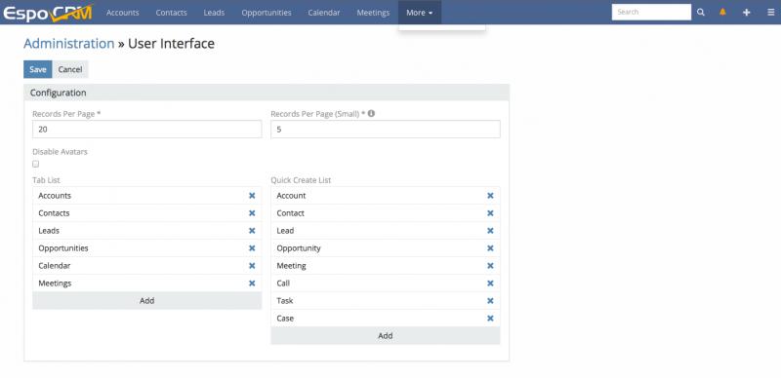Viewport: 781px width, 378px height.
Task: Select Lead row in Quick Create List
Action: coord(385,230)
